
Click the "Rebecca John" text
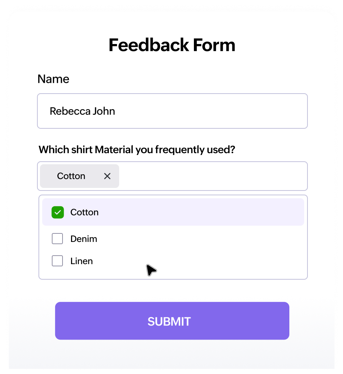pos(82,111)
